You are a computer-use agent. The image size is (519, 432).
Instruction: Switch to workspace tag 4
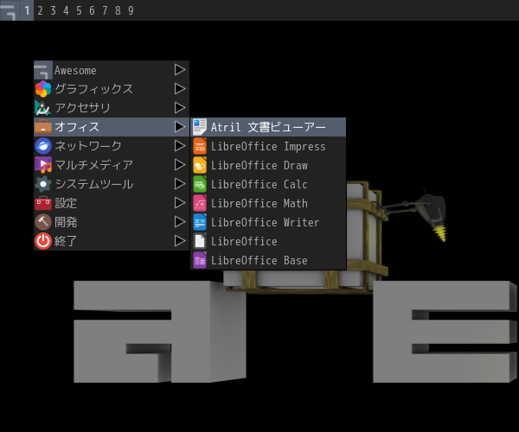click(x=66, y=10)
